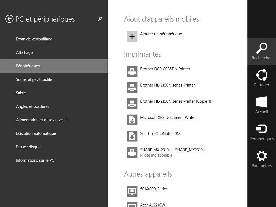Open the Rechercher charm
The height and width of the screenshot is (207, 276).
(x=261, y=51)
